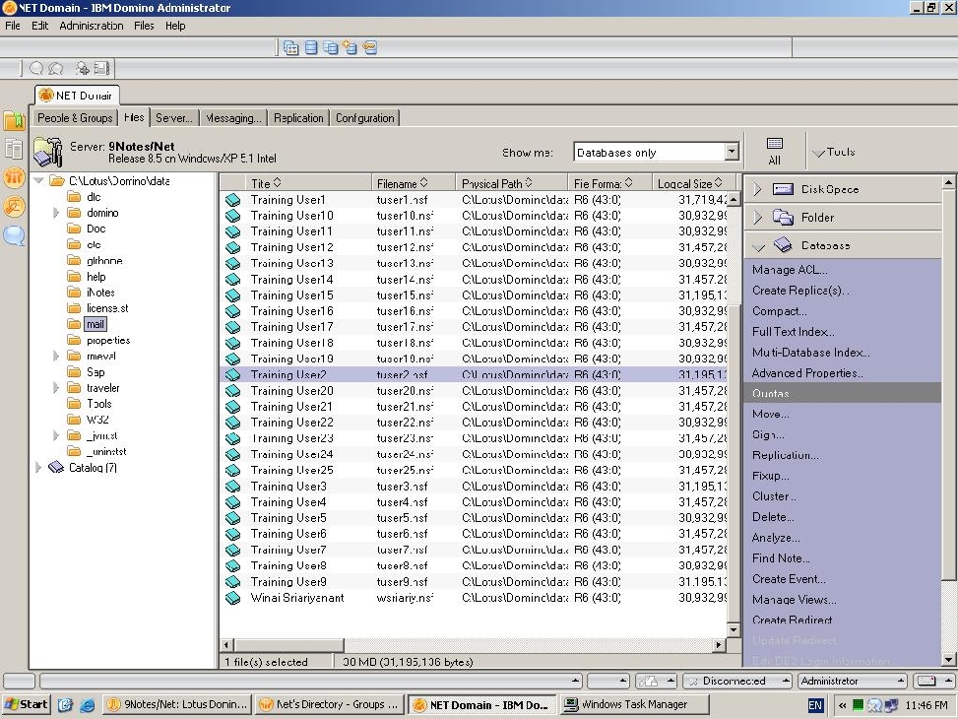The height and width of the screenshot is (719, 958).
Task: Click the Folder tools panel icon
Action: [x=783, y=217]
